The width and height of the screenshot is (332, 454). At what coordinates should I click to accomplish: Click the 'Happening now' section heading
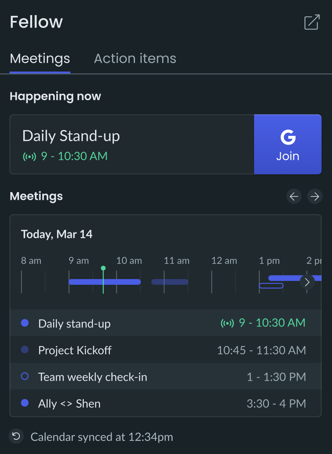click(x=55, y=96)
